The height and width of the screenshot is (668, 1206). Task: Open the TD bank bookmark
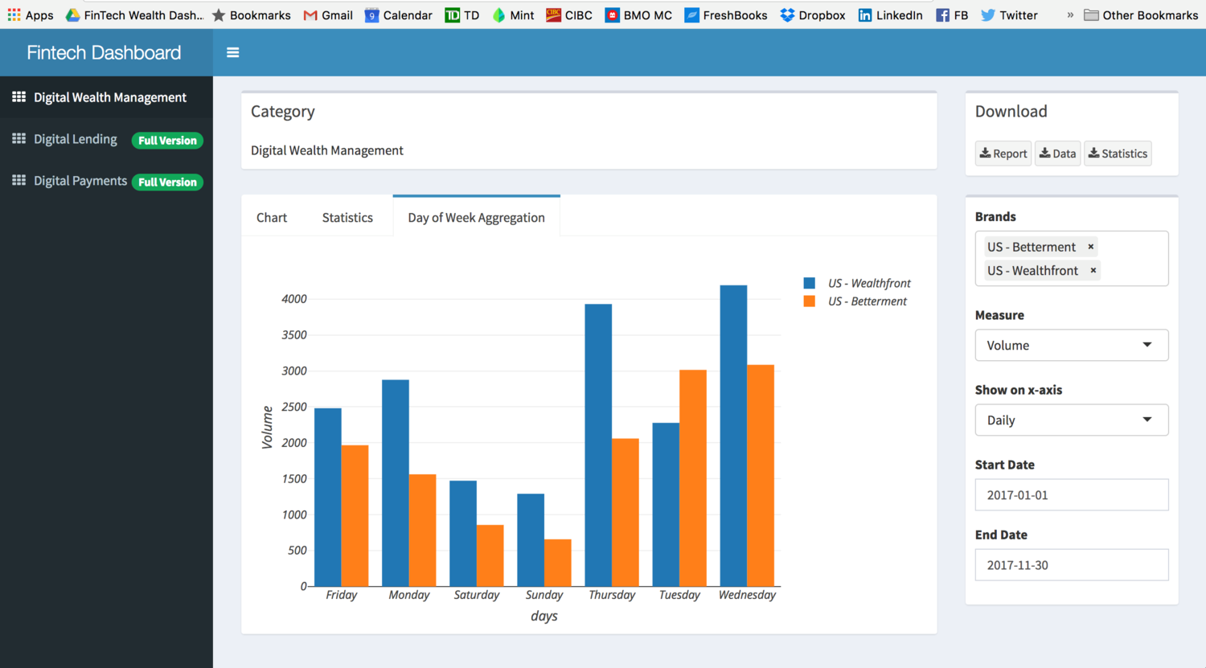(462, 14)
